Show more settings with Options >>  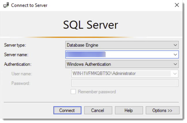coord(162,110)
